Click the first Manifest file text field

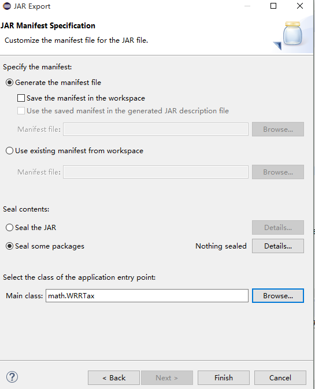tap(155, 129)
